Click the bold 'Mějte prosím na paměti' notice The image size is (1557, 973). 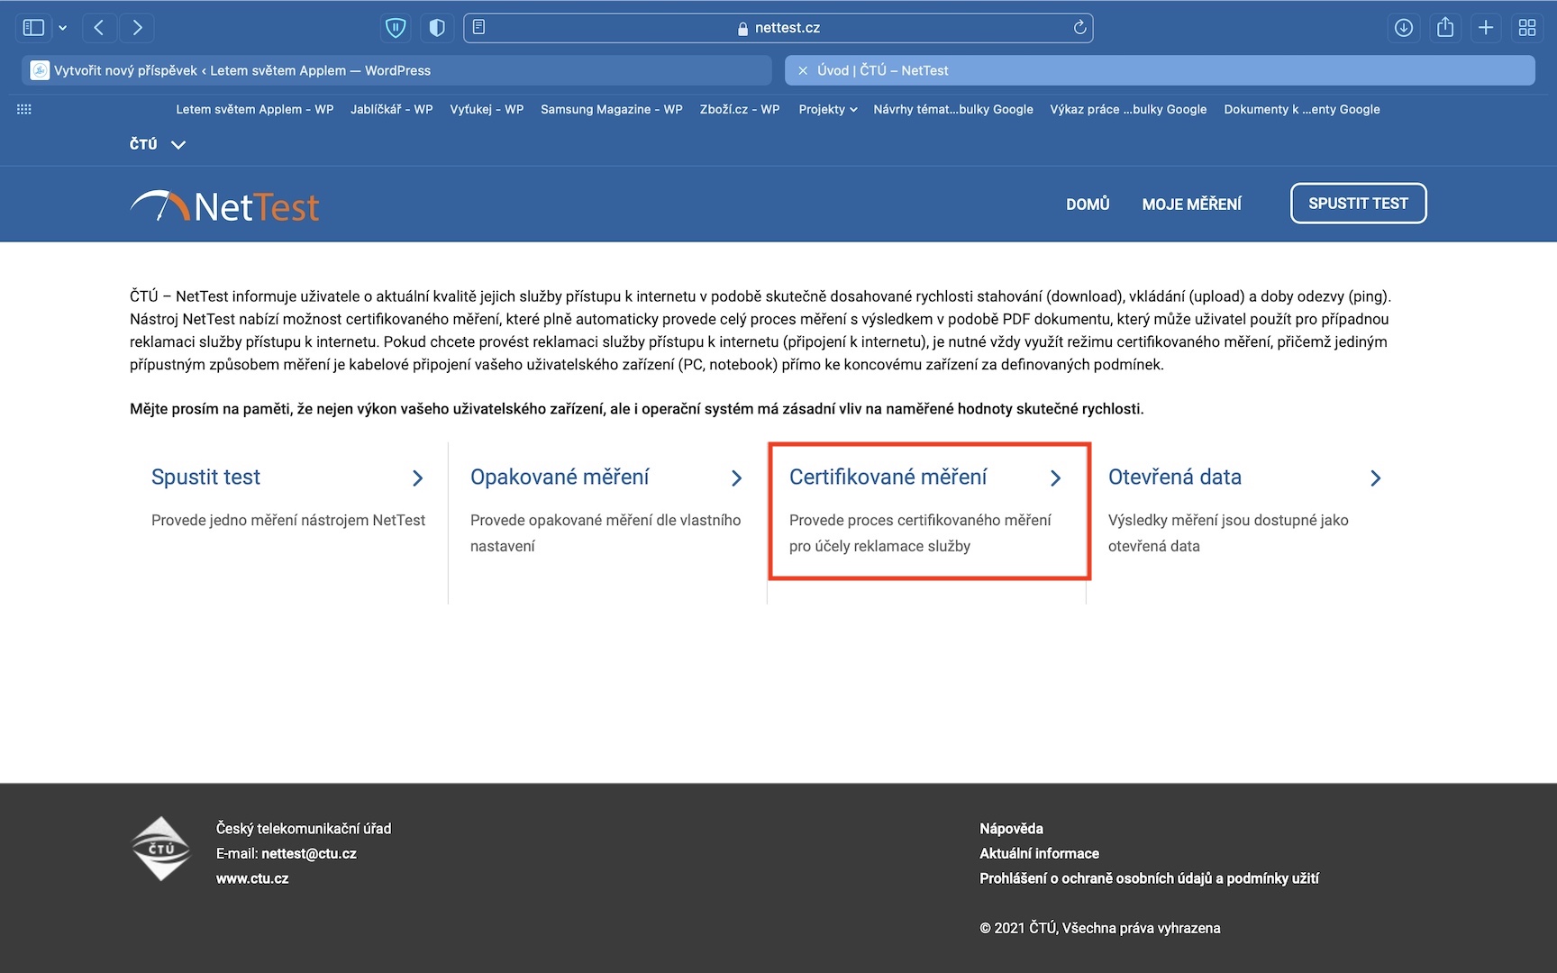click(x=637, y=409)
